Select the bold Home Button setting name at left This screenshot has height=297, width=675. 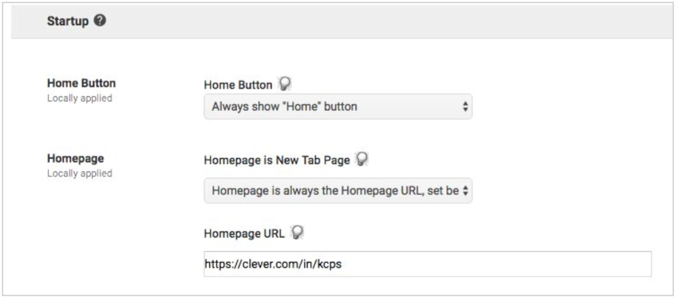tap(81, 84)
